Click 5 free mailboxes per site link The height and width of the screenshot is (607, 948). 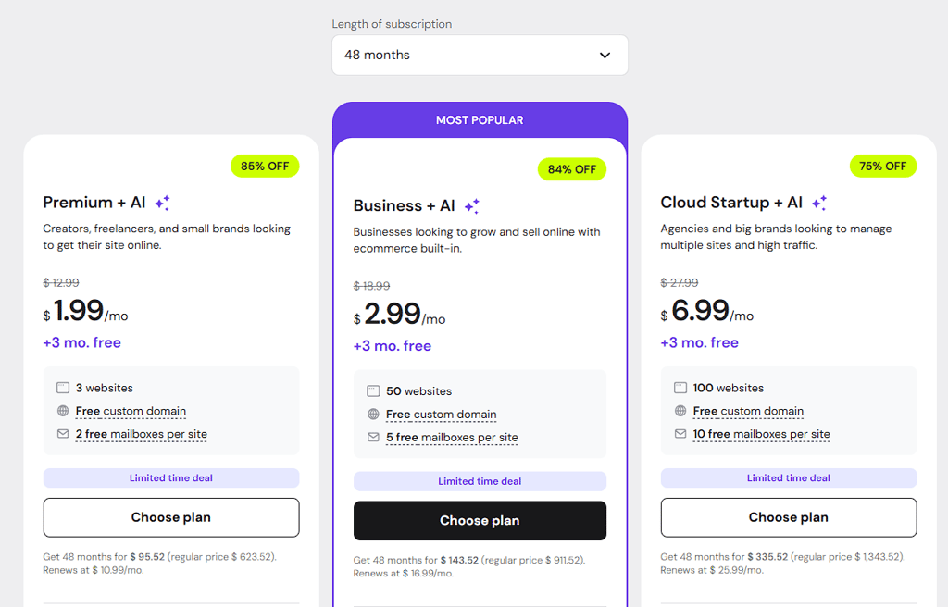click(452, 438)
